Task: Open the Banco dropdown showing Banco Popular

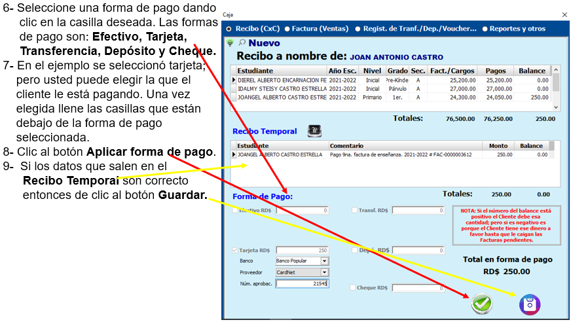Action: [x=324, y=261]
